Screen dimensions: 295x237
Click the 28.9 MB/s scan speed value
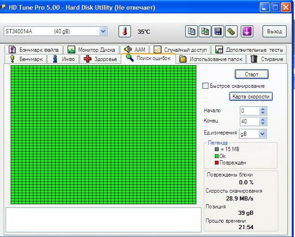click(239, 198)
